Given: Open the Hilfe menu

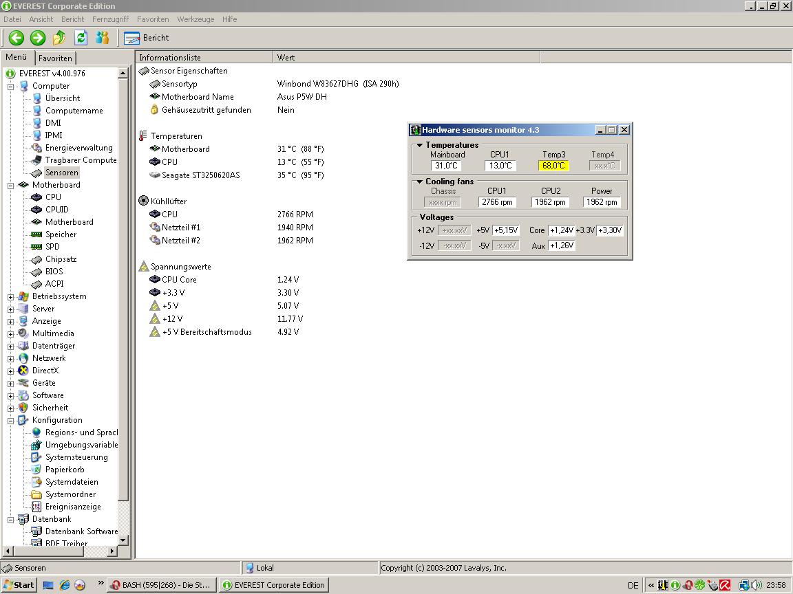Looking at the screenshot, I should point(230,19).
